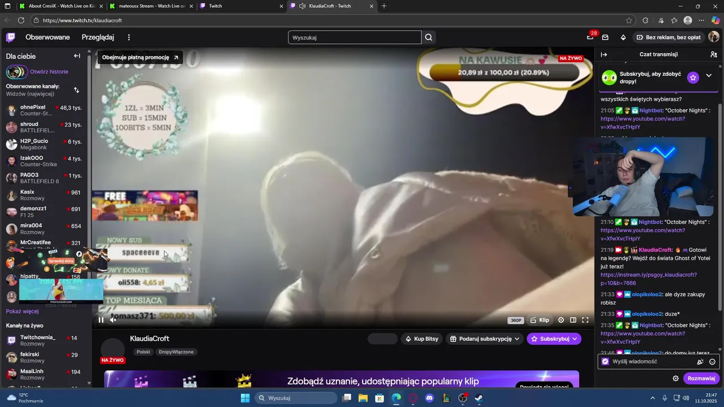Screen dimensions: 724x407
Task: Open demonzz1 channel in sidebar
Action: click(x=44, y=212)
